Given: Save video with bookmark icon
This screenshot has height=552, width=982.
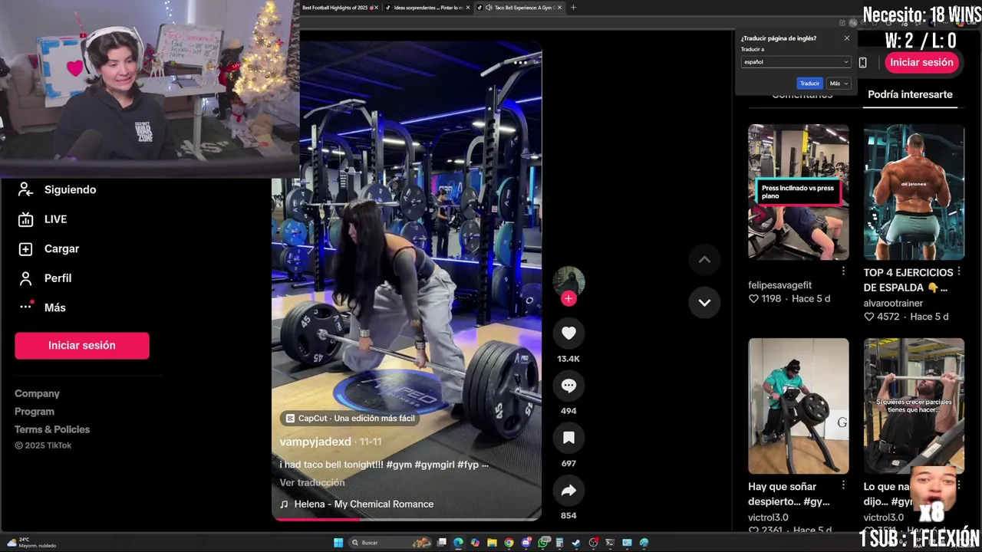Looking at the screenshot, I should [x=568, y=438].
